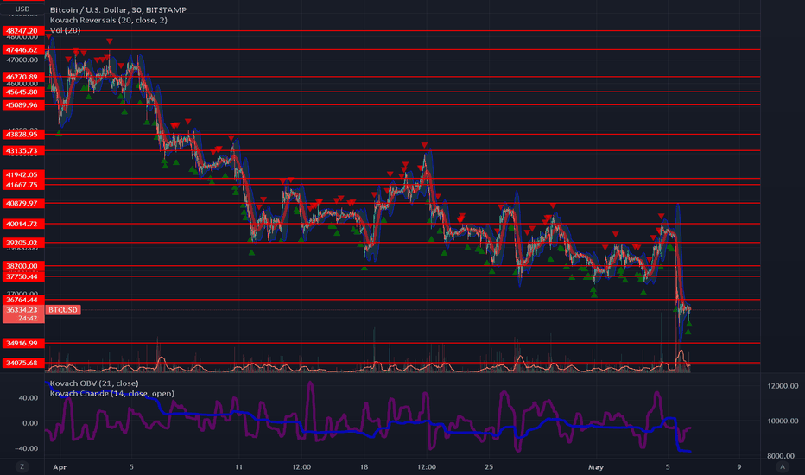Select the Kovach Reversals indicator legend
Viewport: 805px width, 475px height.
pyautogui.click(x=108, y=20)
